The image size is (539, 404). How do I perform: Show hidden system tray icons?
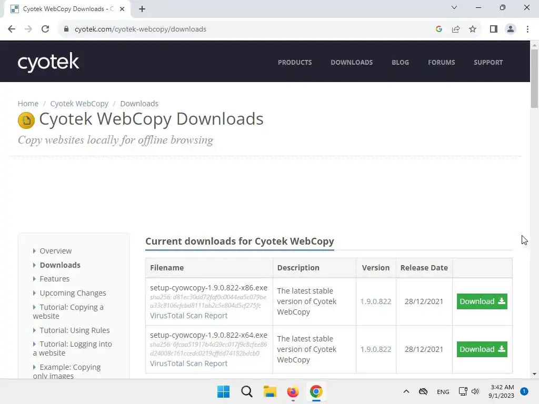coord(406,391)
